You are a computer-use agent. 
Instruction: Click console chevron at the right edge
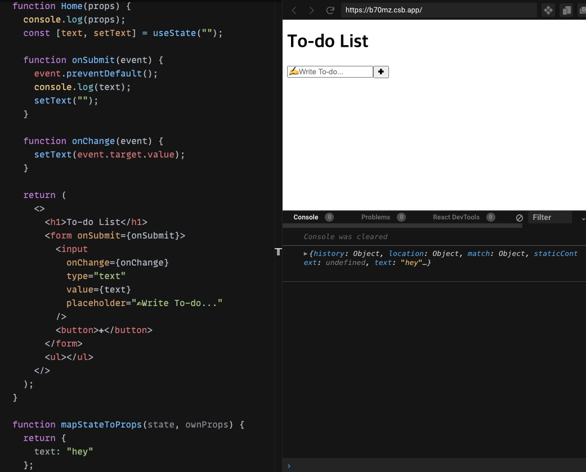(x=583, y=218)
